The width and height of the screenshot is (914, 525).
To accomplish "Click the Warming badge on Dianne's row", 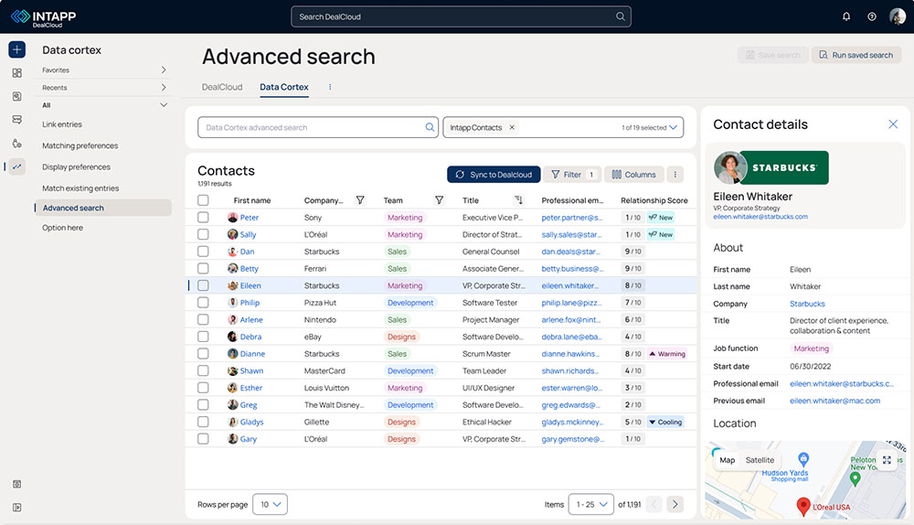I will click(667, 353).
